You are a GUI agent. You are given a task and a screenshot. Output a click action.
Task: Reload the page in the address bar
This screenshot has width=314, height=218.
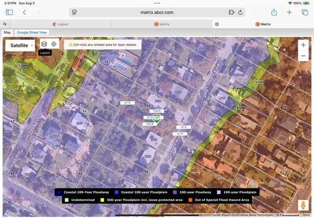click(x=240, y=12)
